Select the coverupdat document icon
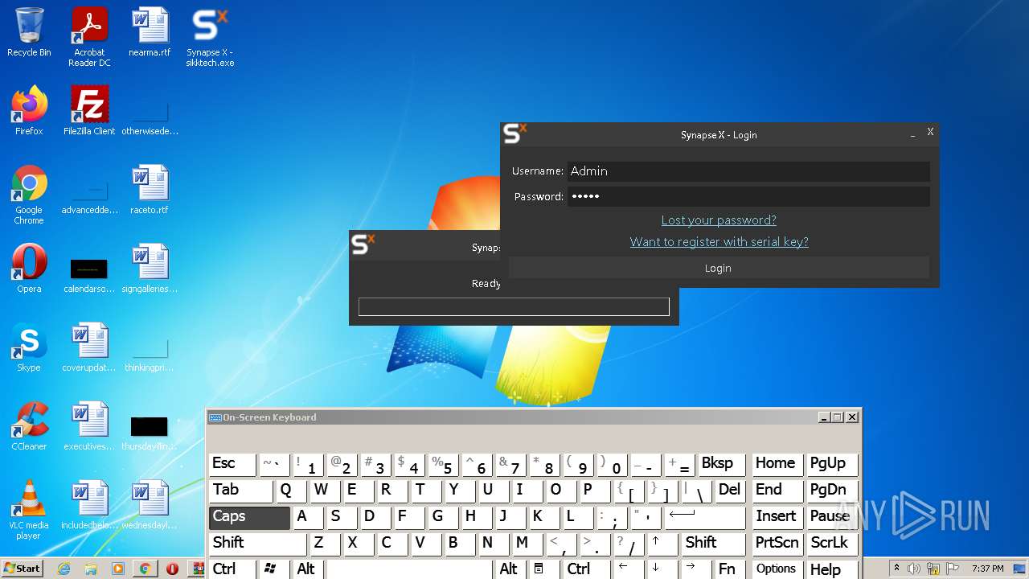1029x579 pixels. tap(89, 347)
